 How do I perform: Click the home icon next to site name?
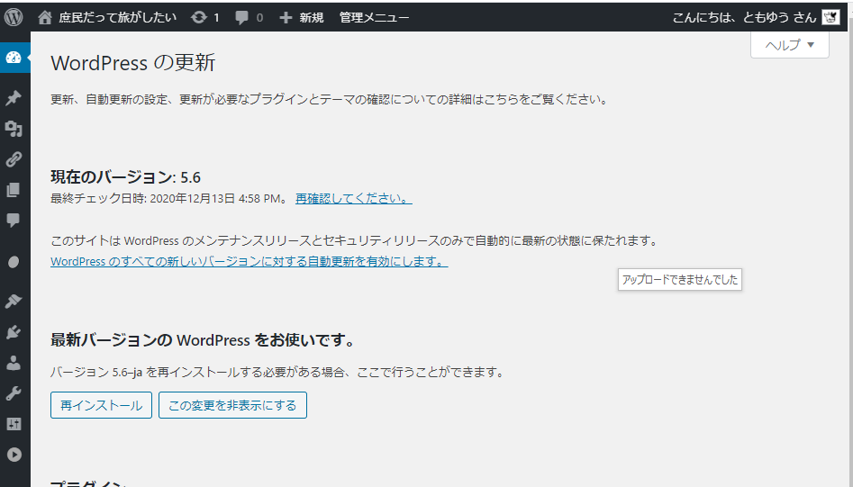tap(45, 17)
